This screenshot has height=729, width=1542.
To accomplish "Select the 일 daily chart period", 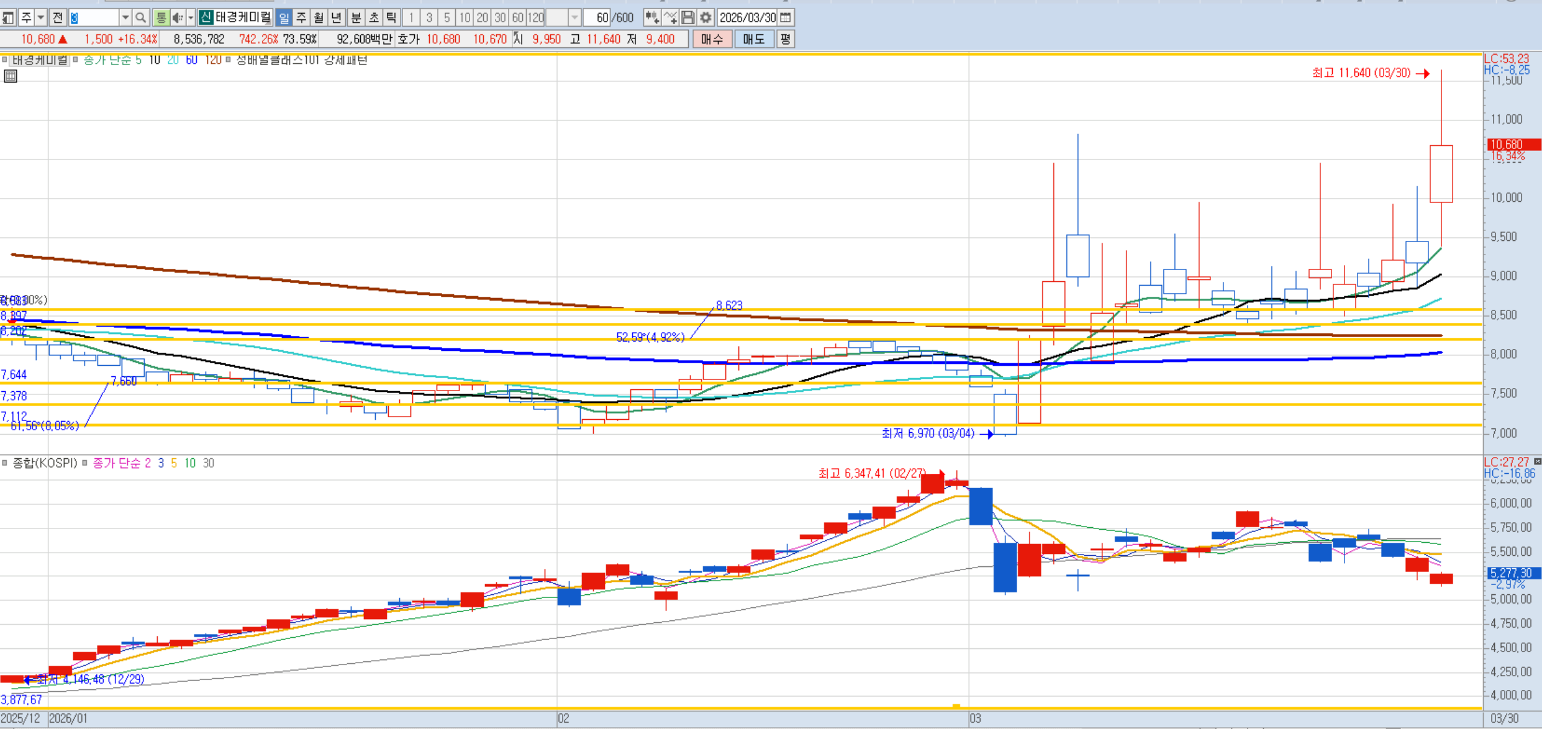I will coord(284,18).
